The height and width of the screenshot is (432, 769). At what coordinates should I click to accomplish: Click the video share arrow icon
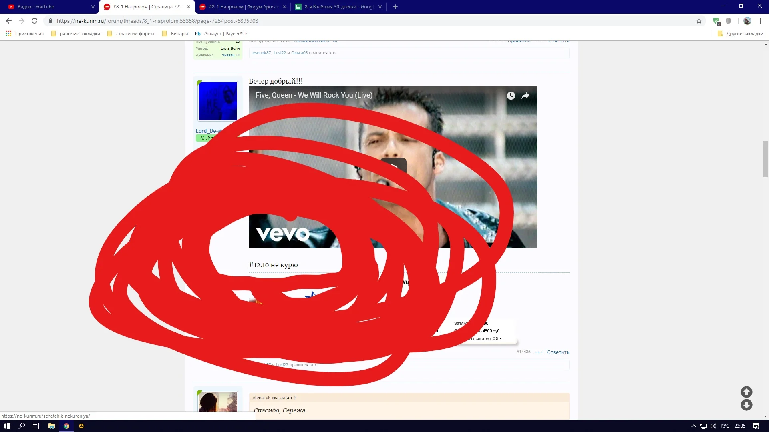525,96
